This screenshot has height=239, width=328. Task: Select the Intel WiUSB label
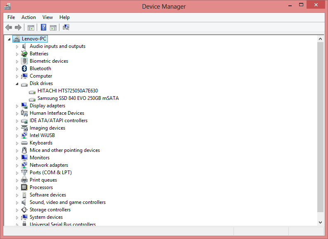[x=42, y=135]
